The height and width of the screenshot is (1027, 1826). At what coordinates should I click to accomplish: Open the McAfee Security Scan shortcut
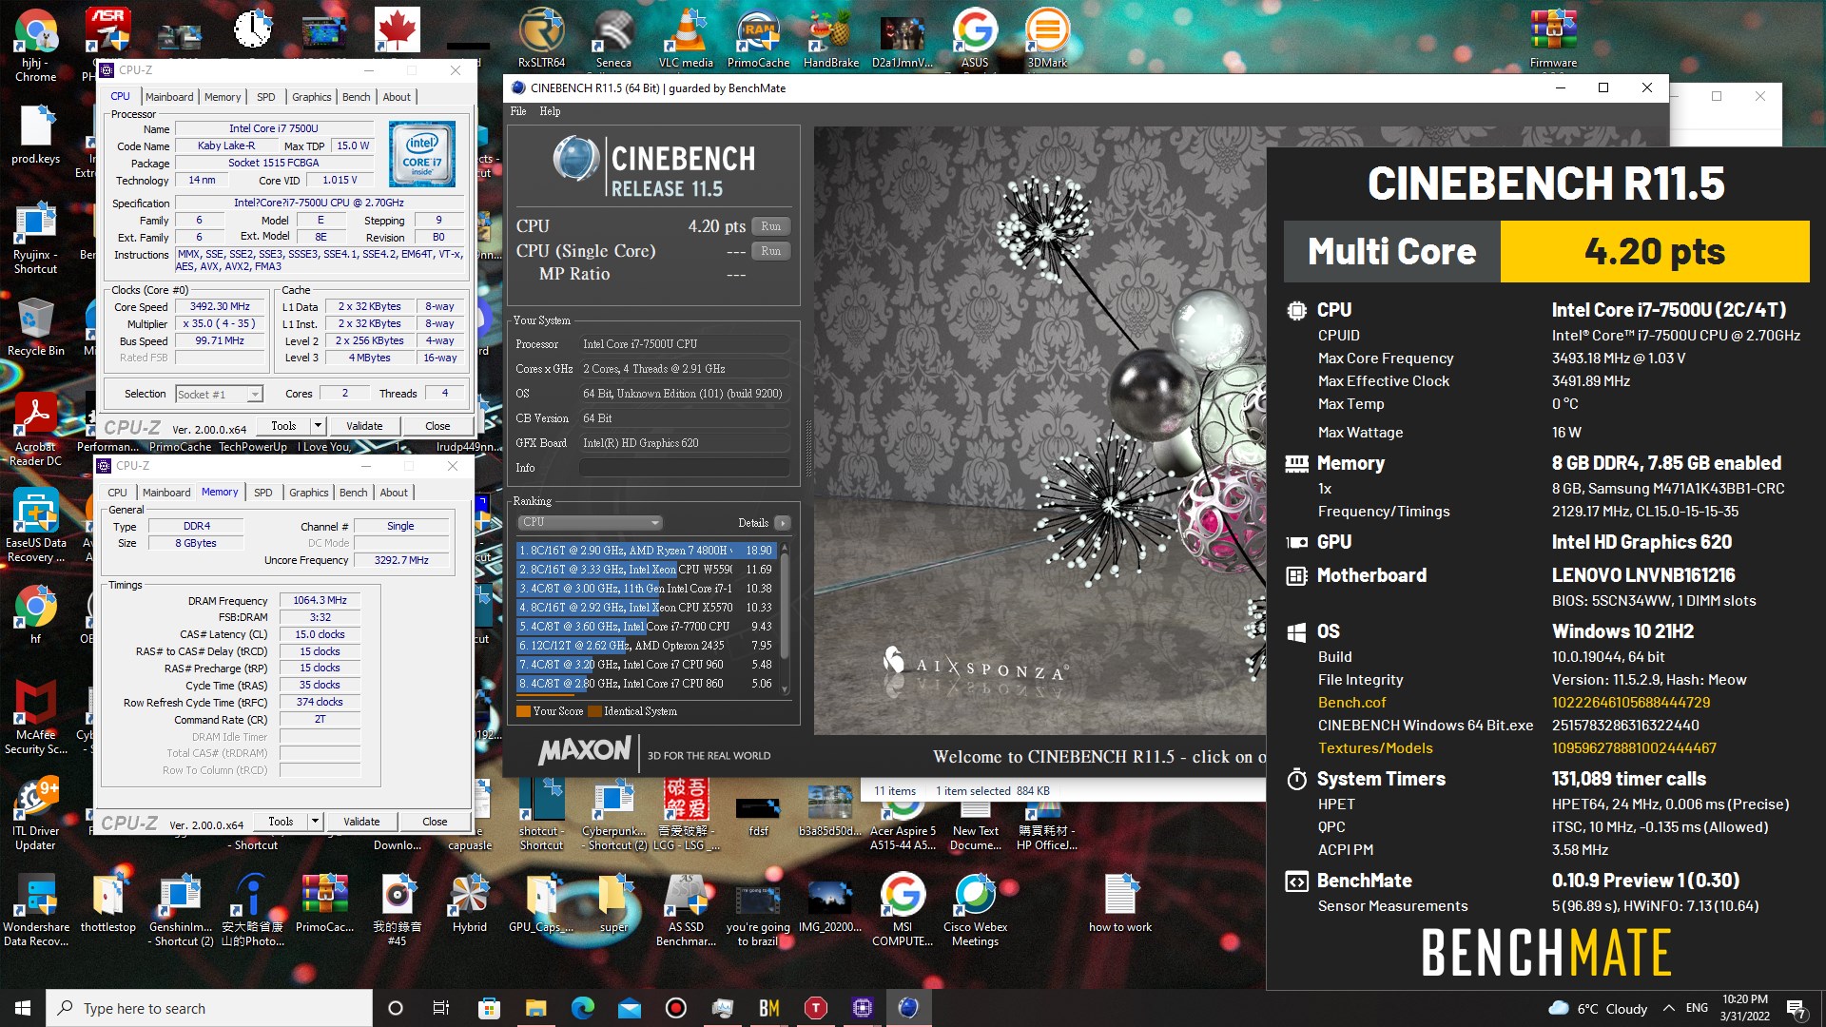pos(35,718)
